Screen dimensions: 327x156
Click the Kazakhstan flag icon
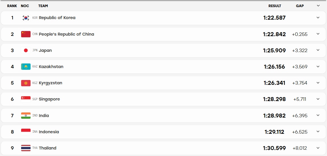click(x=26, y=67)
